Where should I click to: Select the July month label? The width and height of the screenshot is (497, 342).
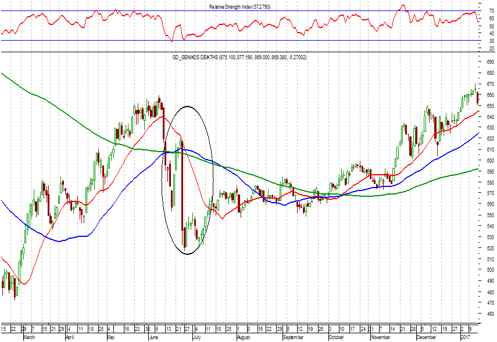point(196,337)
